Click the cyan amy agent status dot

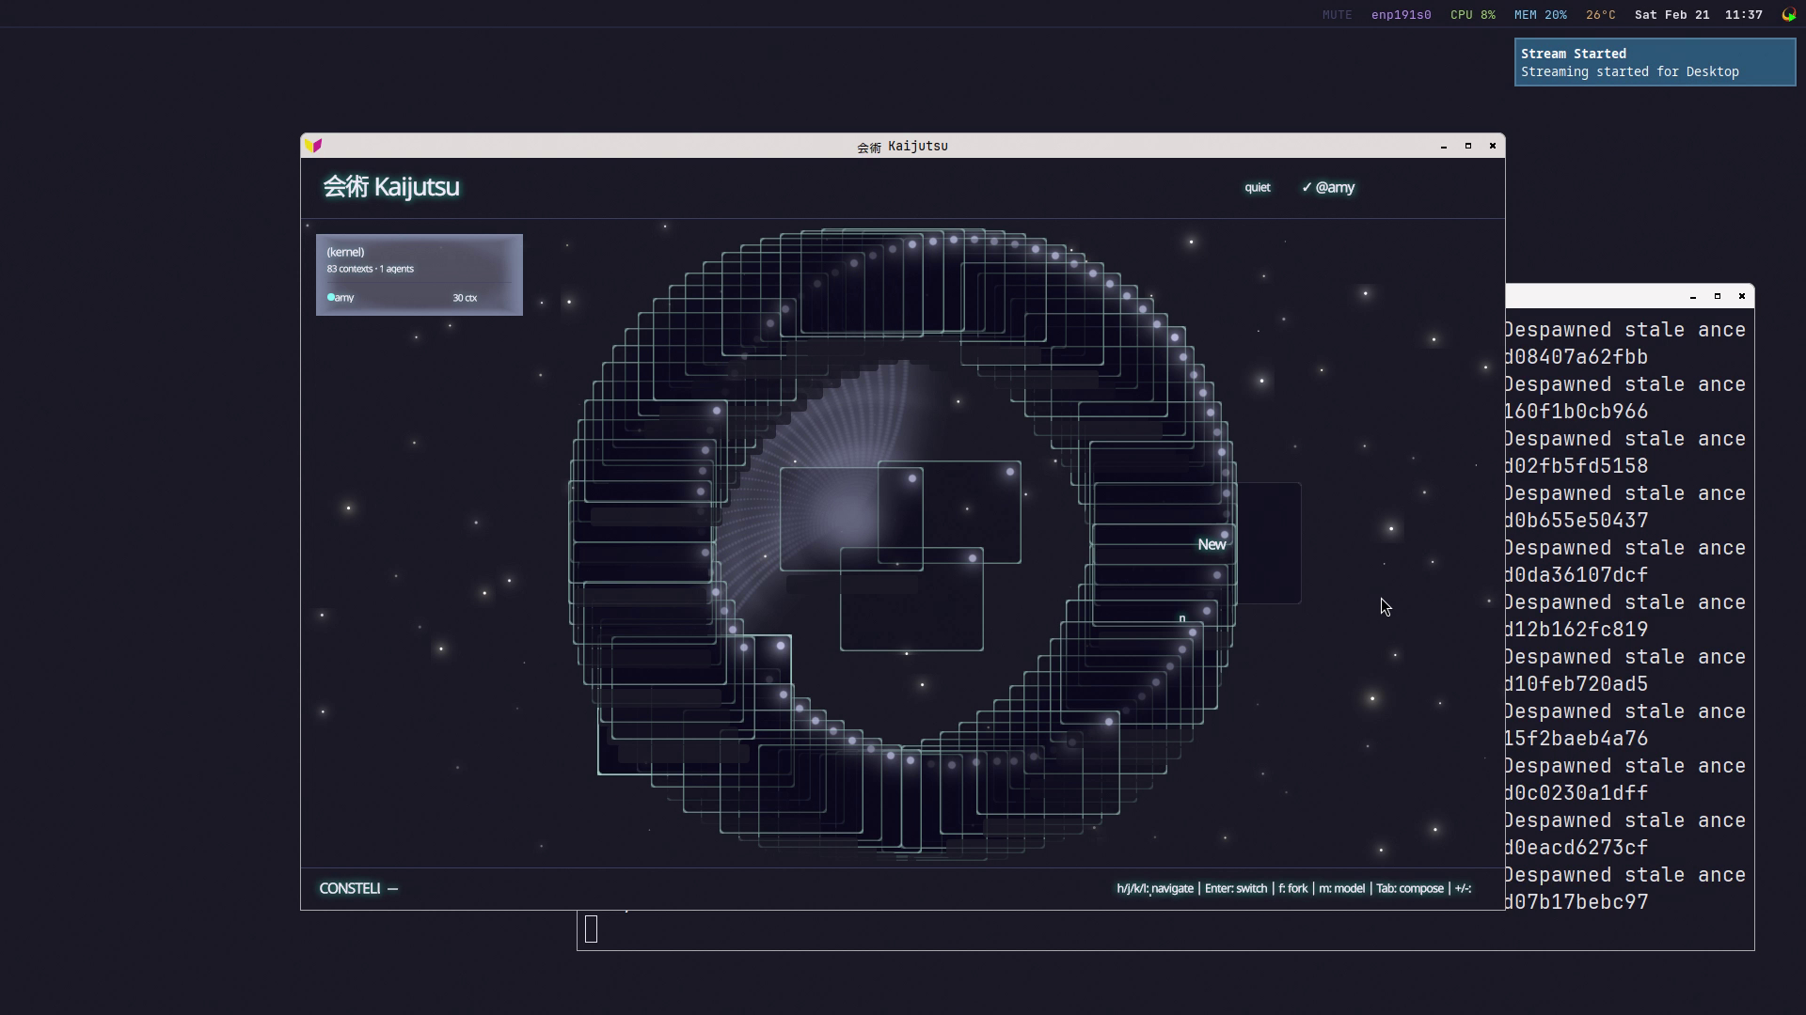click(330, 297)
